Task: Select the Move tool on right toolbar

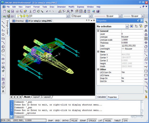Action: [146, 43]
